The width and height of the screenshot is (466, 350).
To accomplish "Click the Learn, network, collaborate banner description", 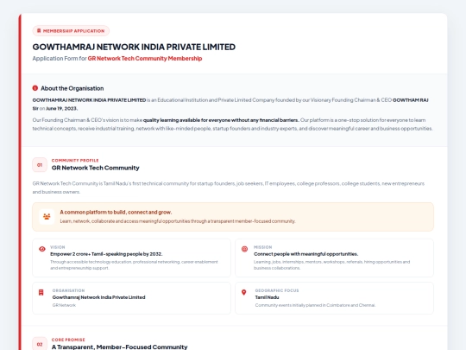I will pos(178,221).
